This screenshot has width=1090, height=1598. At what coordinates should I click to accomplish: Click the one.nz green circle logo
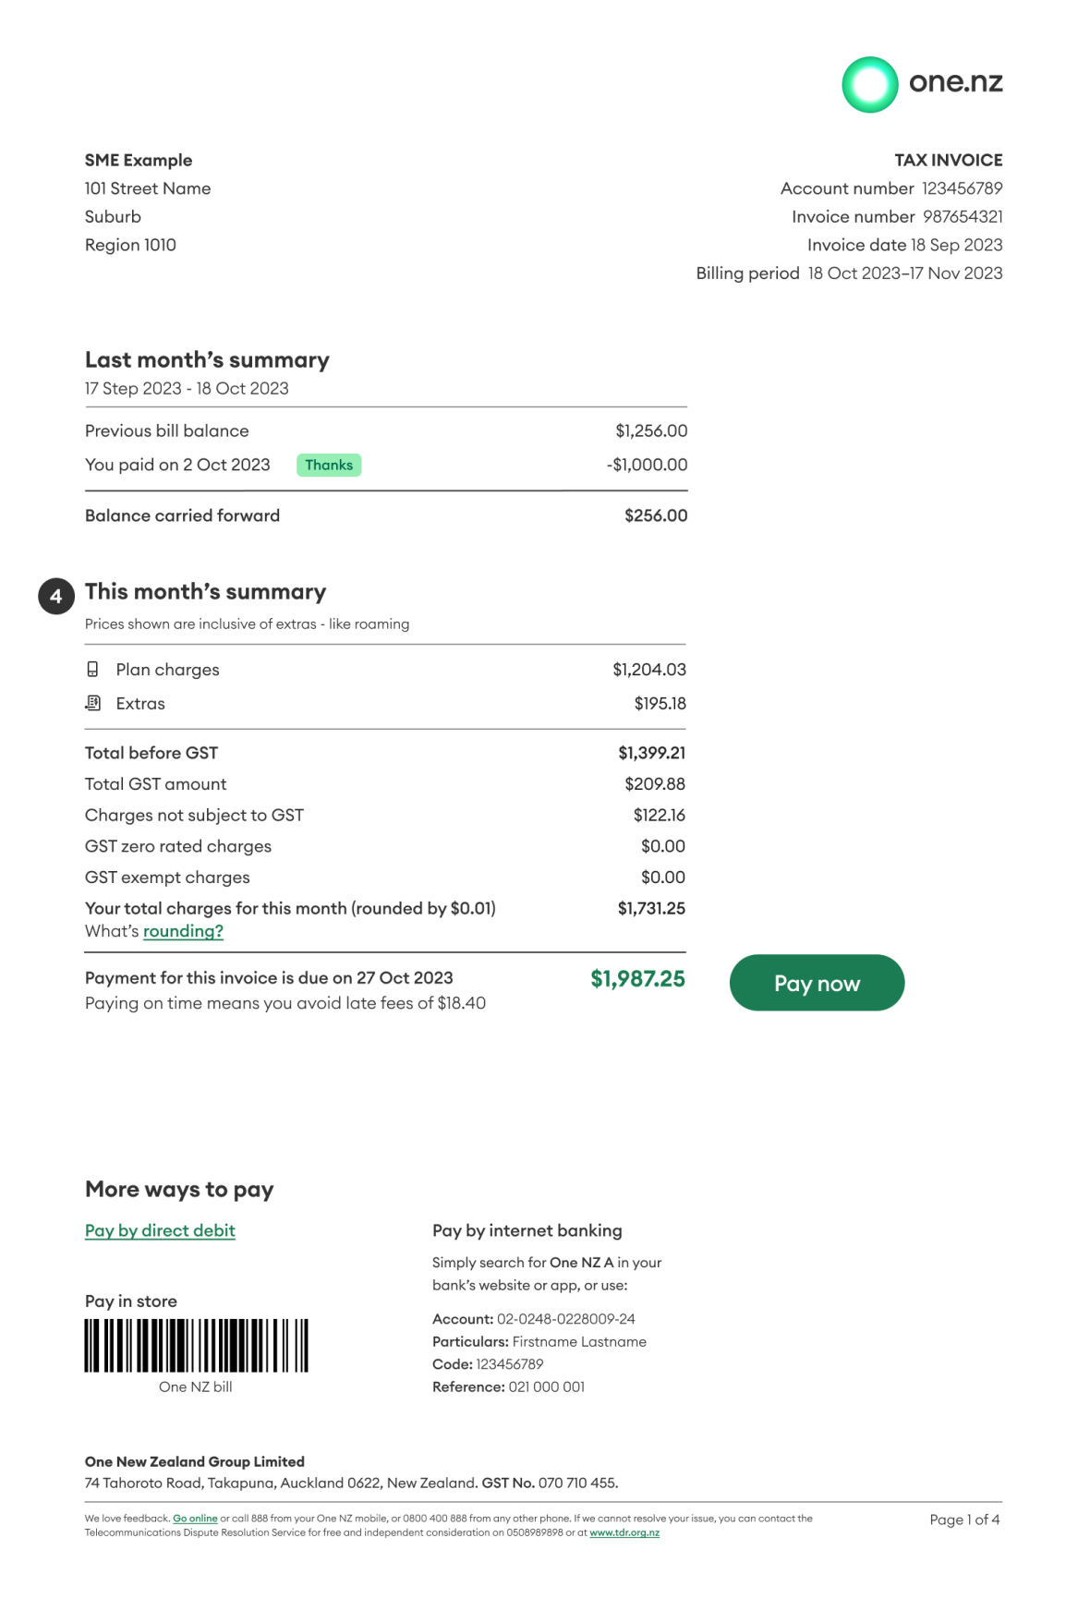[x=869, y=85]
